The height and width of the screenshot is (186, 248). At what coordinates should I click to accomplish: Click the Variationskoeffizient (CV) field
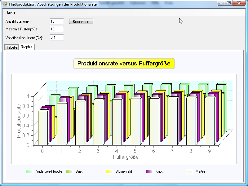point(56,38)
